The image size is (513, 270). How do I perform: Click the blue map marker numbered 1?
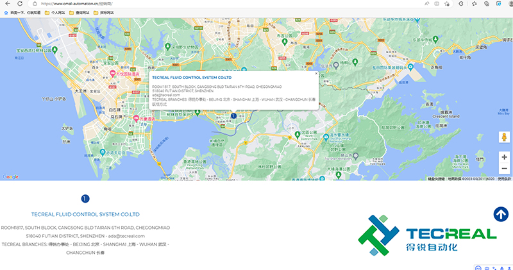(x=233, y=115)
